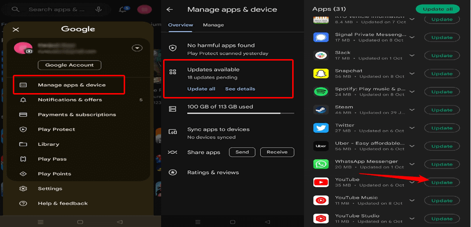Tap the YouTube app icon

[x=321, y=182]
